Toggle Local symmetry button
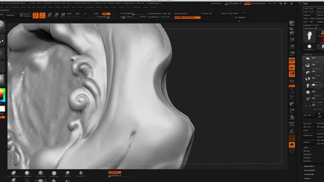This screenshot has width=324, height=182. click(x=292, y=74)
